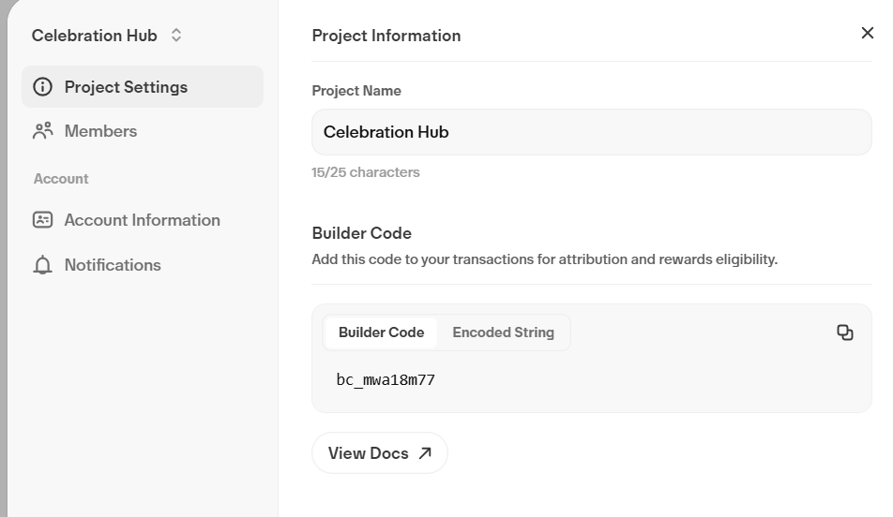This screenshot has width=893, height=517.
Task: Click the Project Name field label
Action: (x=356, y=91)
